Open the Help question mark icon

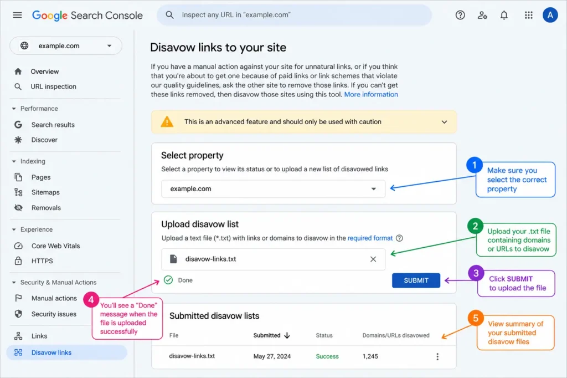460,15
